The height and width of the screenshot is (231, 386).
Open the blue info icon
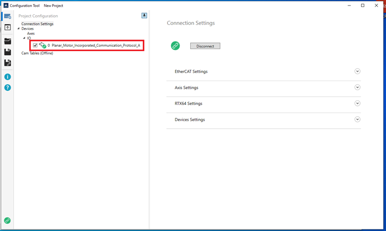(7, 77)
